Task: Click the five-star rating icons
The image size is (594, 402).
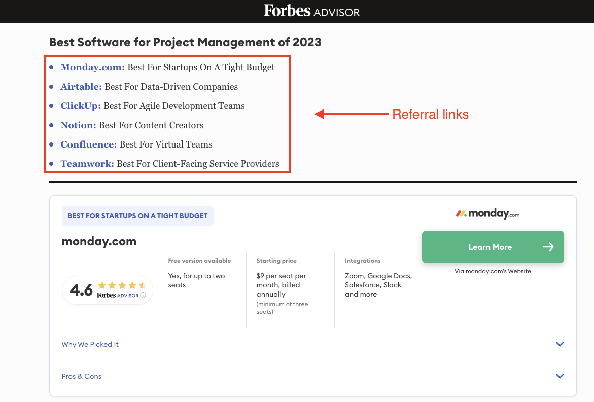Action: (x=122, y=285)
